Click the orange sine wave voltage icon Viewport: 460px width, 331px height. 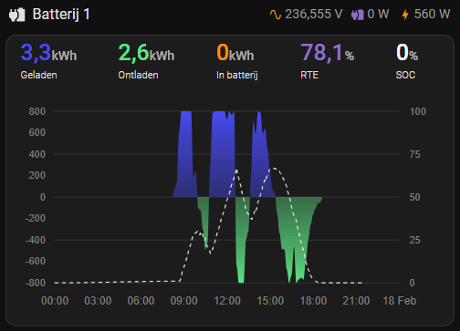pyautogui.click(x=276, y=15)
